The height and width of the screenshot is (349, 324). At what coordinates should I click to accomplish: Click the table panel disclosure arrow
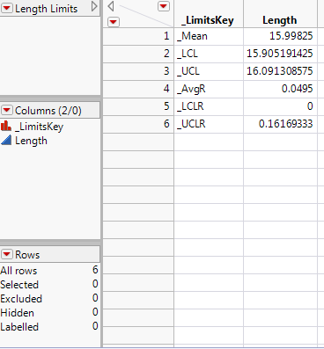94,6
